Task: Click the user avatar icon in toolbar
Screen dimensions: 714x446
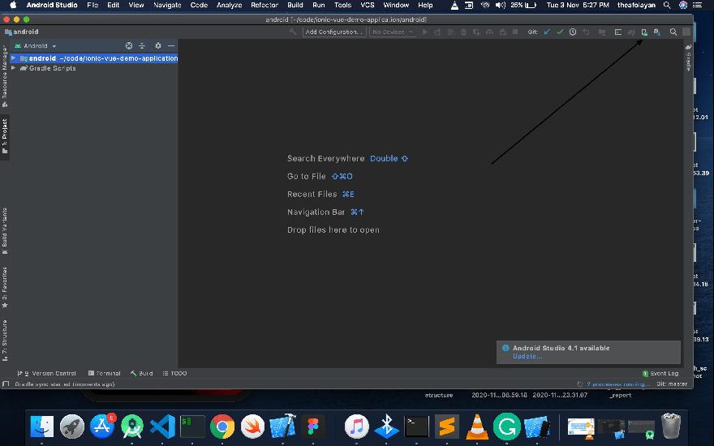Action: (686, 32)
